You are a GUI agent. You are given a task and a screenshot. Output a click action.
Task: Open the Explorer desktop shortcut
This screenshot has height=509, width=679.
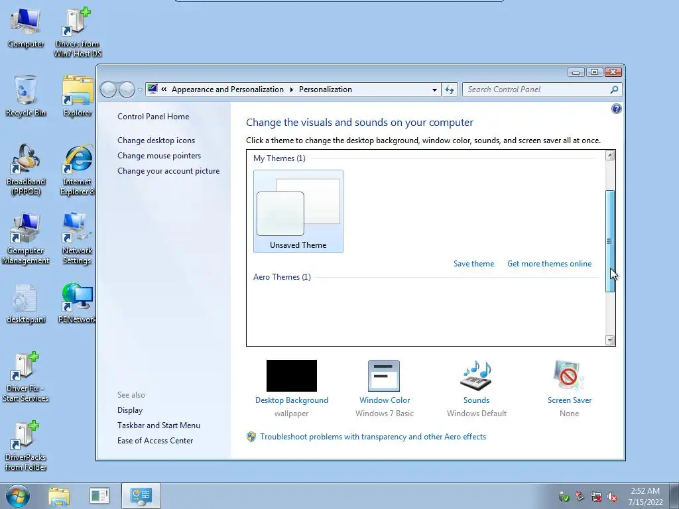(78, 96)
